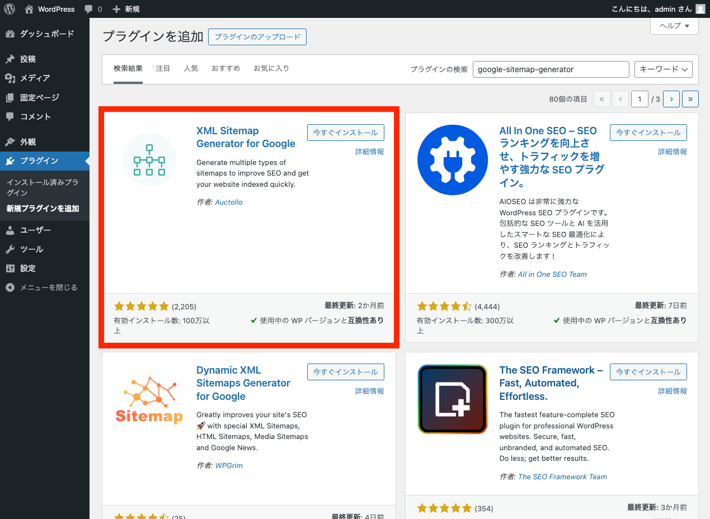Open the キーワード search type dropdown
The height and width of the screenshot is (519, 710).
664,69
